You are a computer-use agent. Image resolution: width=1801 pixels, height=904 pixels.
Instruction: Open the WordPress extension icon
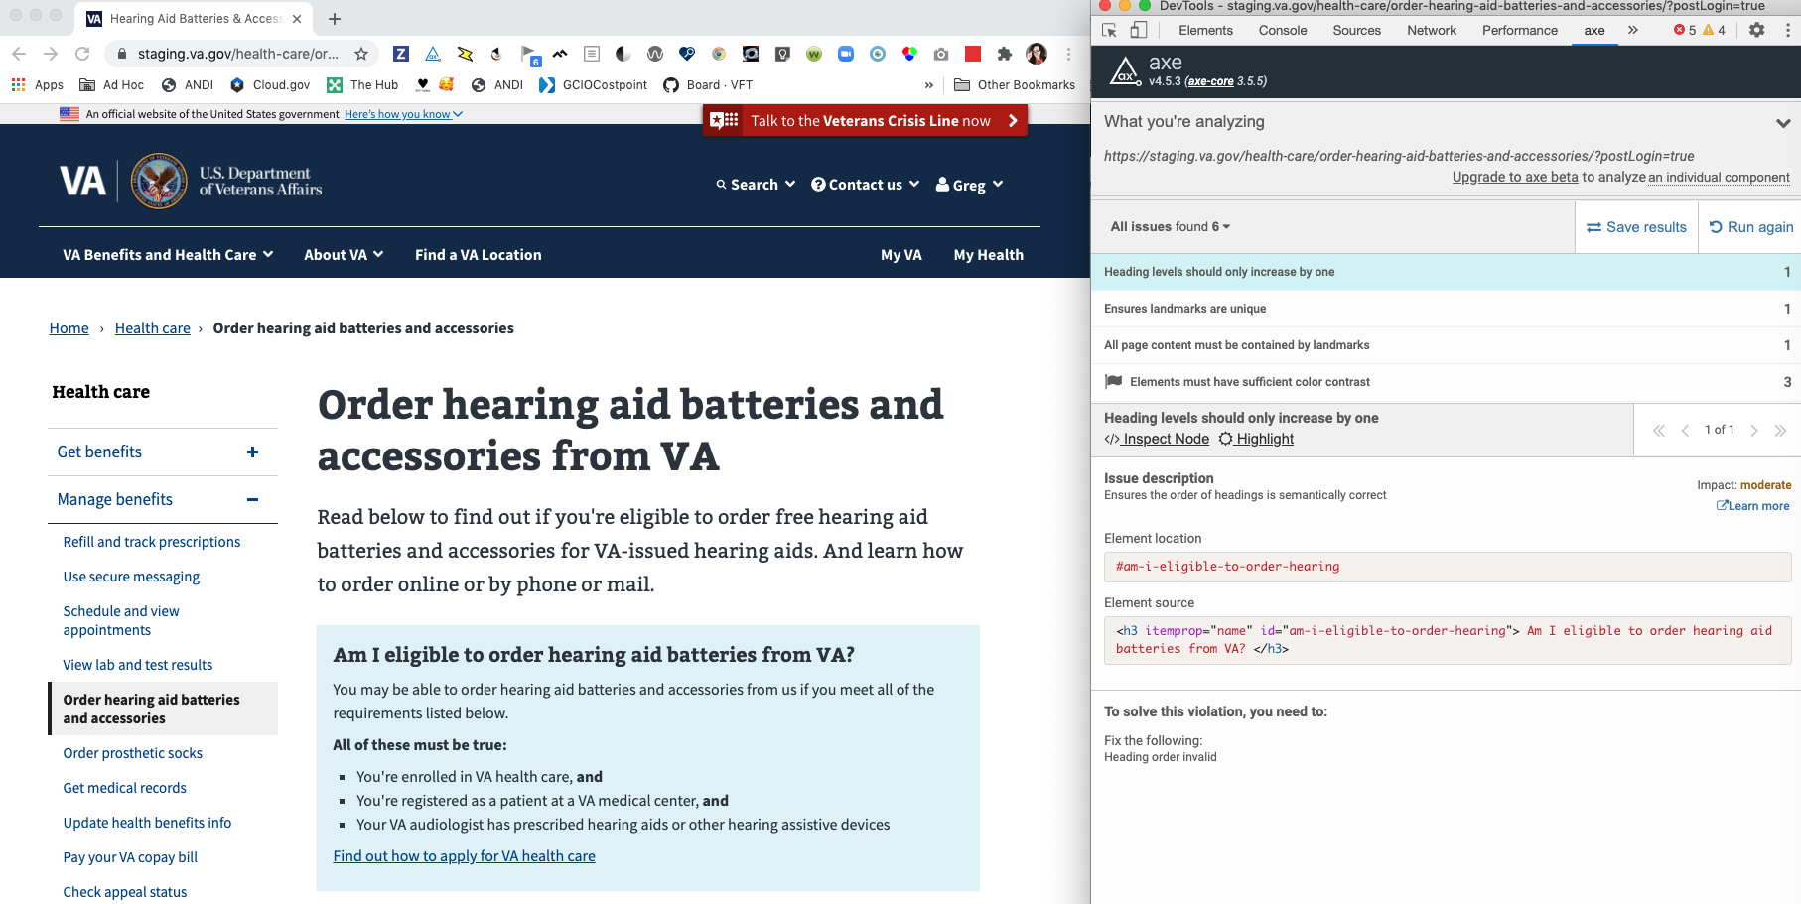pyautogui.click(x=655, y=54)
